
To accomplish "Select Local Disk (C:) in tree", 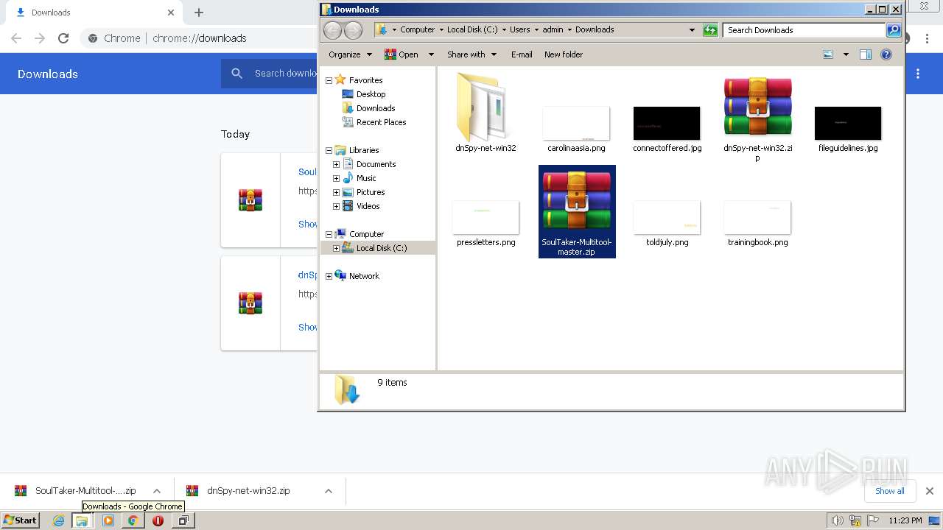I will [x=381, y=248].
